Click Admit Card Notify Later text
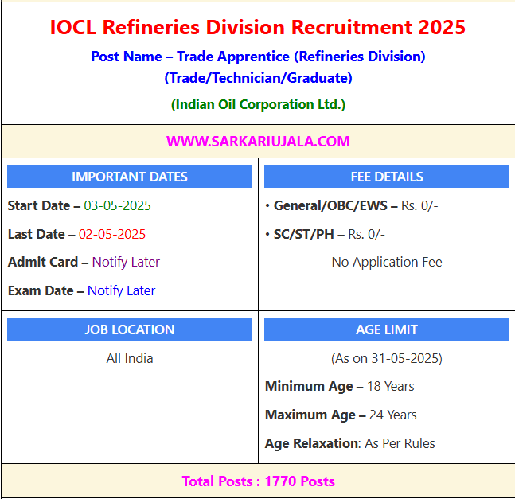Viewport: 515px width, 499px height. [x=126, y=262]
